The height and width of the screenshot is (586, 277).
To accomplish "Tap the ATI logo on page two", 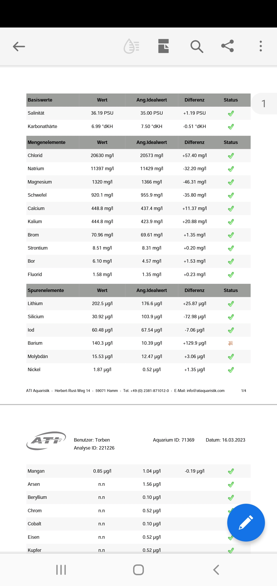I will coord(46,441).
